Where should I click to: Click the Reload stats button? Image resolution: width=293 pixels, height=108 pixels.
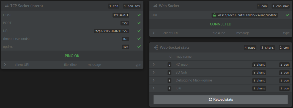[220, 100]
